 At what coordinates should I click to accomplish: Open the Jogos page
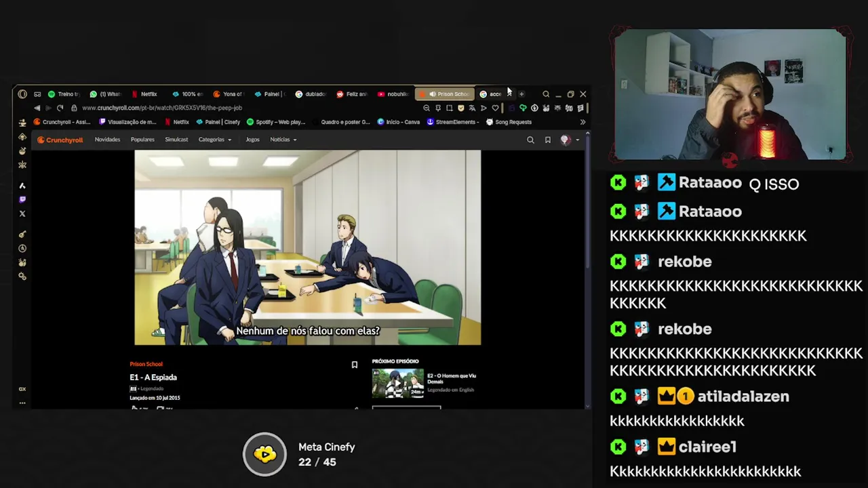(x=252, y=140)
